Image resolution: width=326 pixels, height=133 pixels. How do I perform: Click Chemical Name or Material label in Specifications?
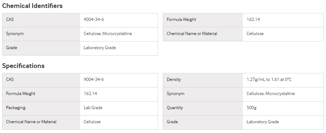(31, 121)
